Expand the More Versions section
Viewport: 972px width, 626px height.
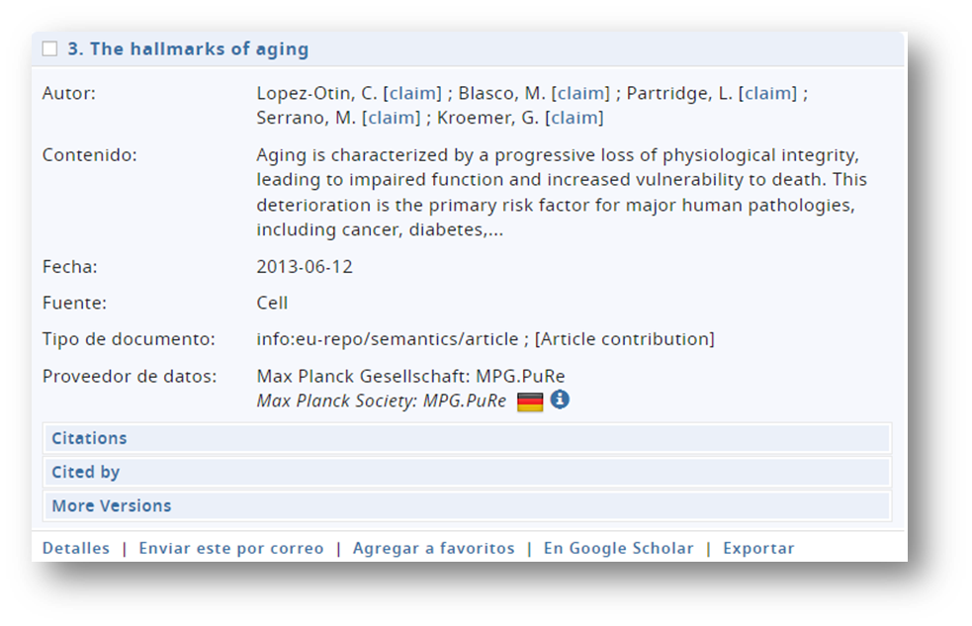click(x=112, y=505)
